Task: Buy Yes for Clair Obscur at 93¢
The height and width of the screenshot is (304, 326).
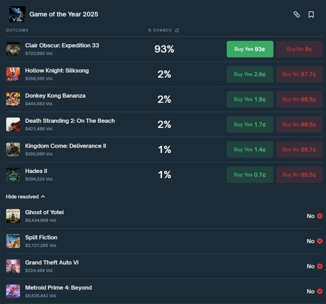Action: coord(250,49)
